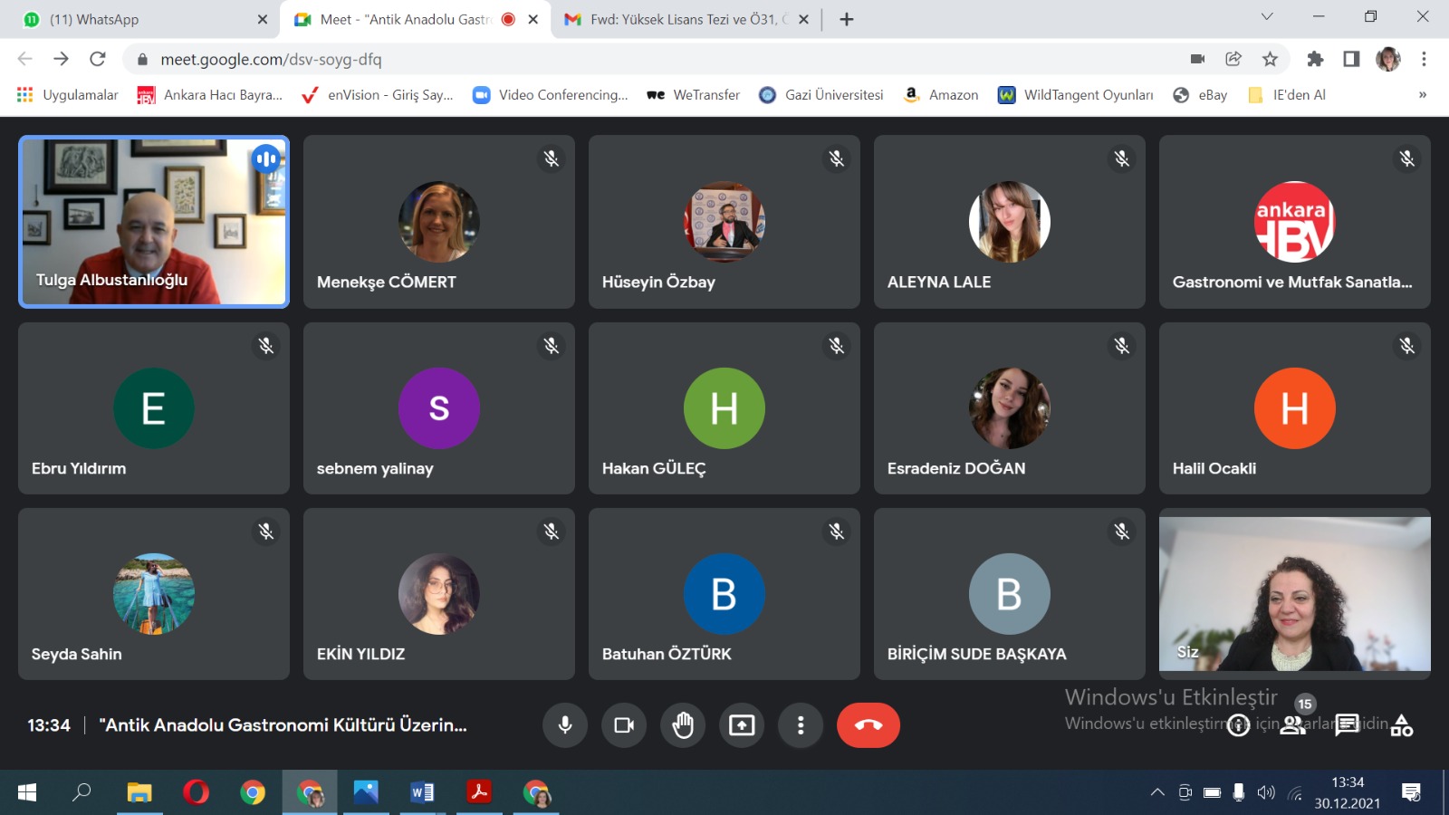Switch to the Gmail Fwd: Yüksek Lisans tab
The image size is (1449, 815).
coord(679,19)
